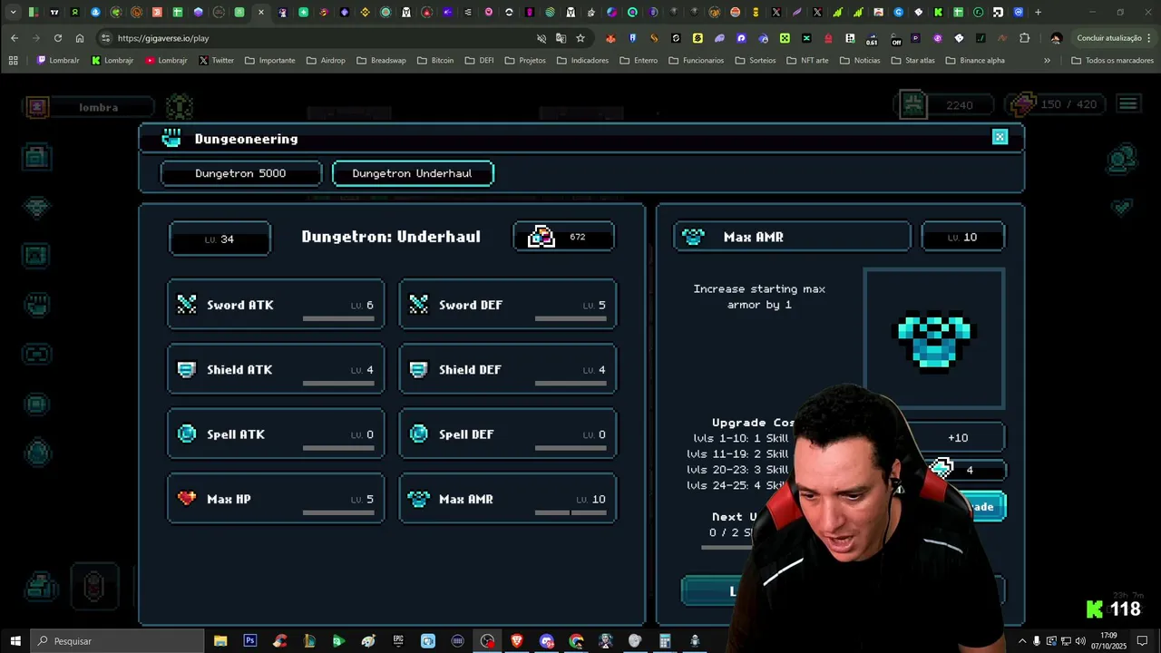Open Epic Games launcher from taskbar
This screenshot has height=653, width=1161.
tap(398, 641)
